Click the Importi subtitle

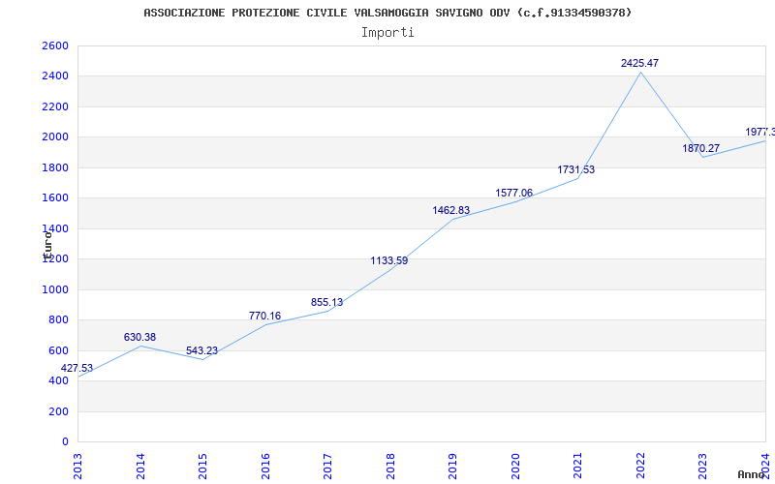[x=387, y=32]
